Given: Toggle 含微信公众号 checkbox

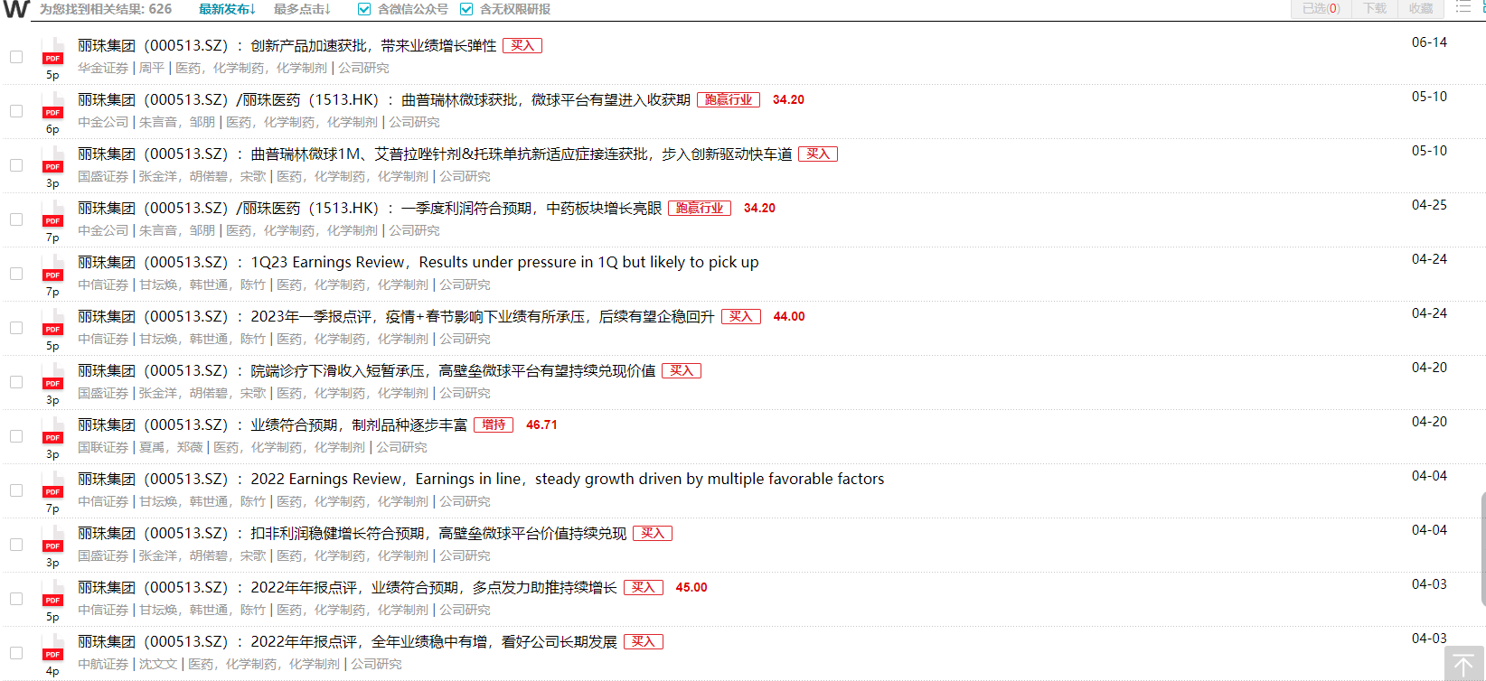Looking at the screenshot, I should (363, 9).
